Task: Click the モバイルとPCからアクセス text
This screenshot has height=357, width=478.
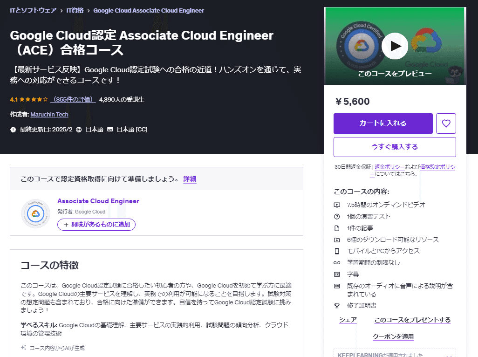Action: (x=383, y=251)
